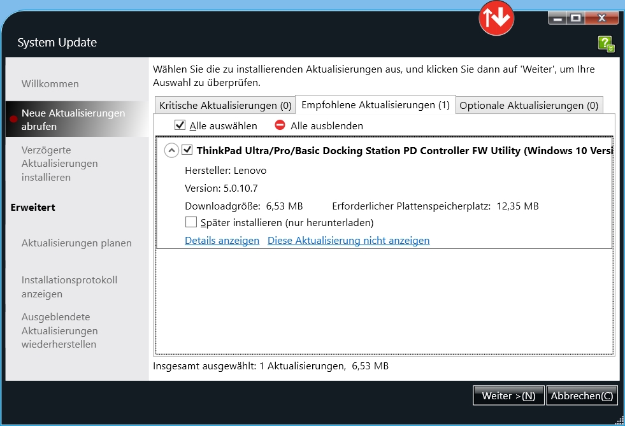Uncheck the ThinkPad Docking Station update checkbox

[187, 150]
